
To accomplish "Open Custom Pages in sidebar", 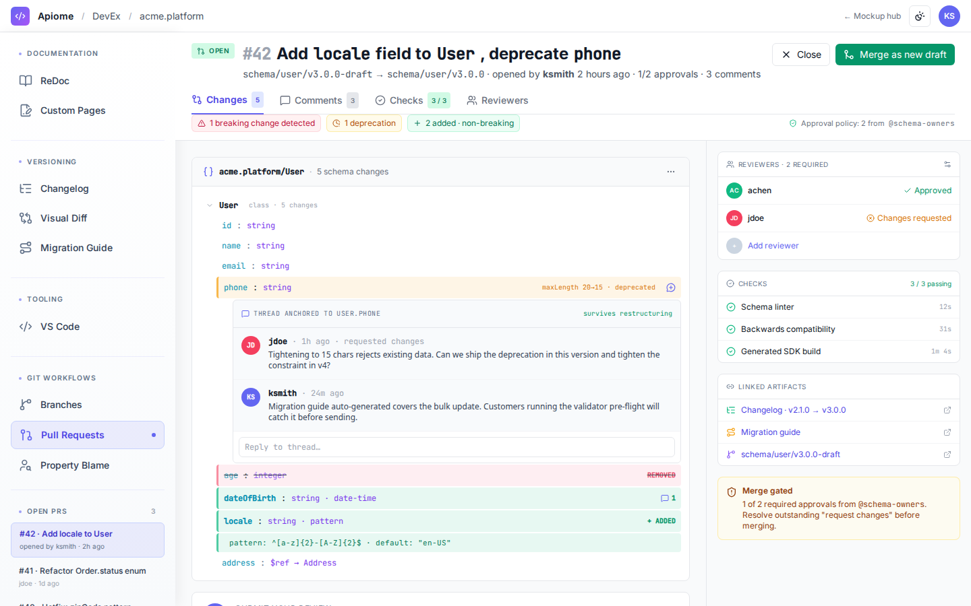I will point(88,110).
